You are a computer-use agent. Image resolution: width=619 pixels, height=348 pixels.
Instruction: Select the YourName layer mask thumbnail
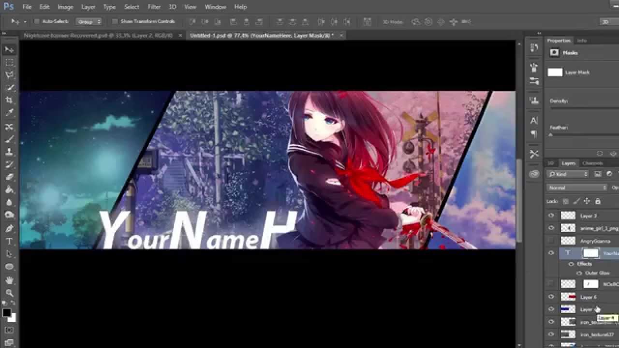point(590,253)
